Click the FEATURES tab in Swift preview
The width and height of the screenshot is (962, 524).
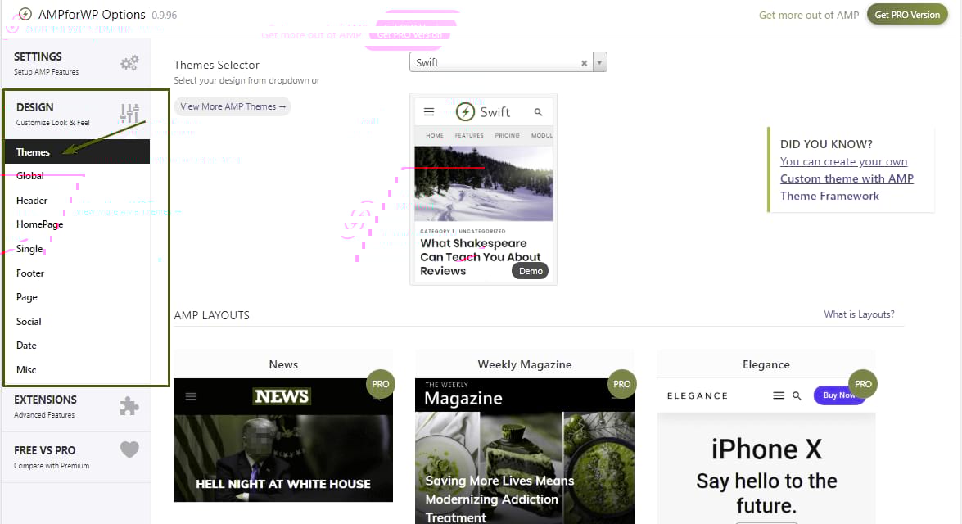coord(469,136)
